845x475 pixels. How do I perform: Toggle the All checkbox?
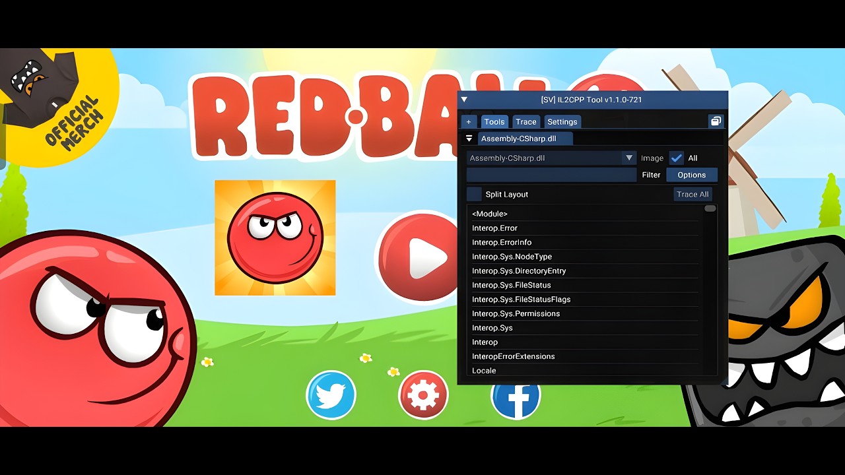coord(677,158)
